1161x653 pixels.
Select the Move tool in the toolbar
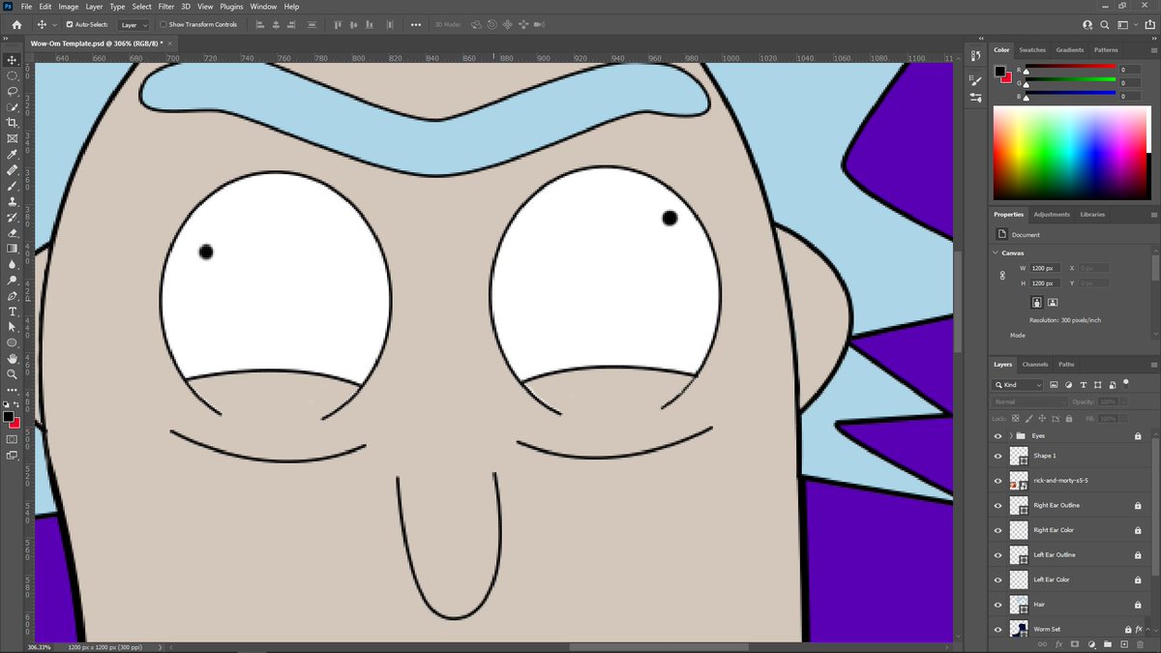click(x=13, y=60)
